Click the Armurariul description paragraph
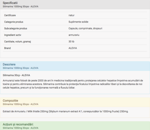This screenshot has width=150, height=130. click(x=73, y=84)
